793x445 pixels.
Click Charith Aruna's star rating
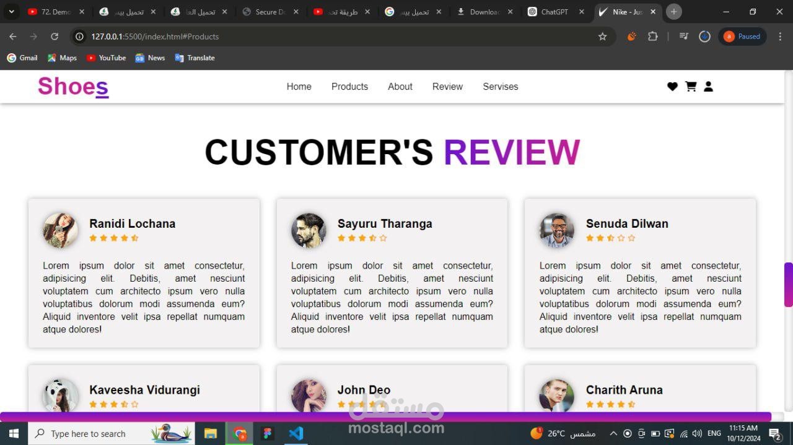click(611, 404)
